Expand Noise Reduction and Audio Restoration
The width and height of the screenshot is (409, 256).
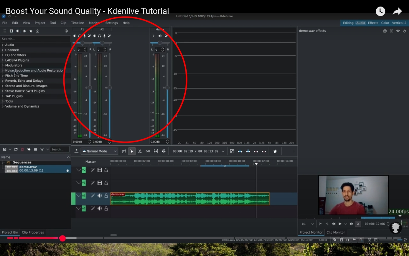click(x=3, y=71)
